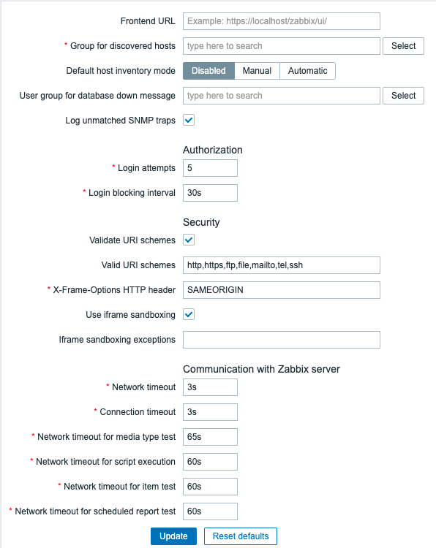Click Group for discovered hosts search field
Image resolution: width=436 pixels, height=548 pixels.
click(282, 46)
